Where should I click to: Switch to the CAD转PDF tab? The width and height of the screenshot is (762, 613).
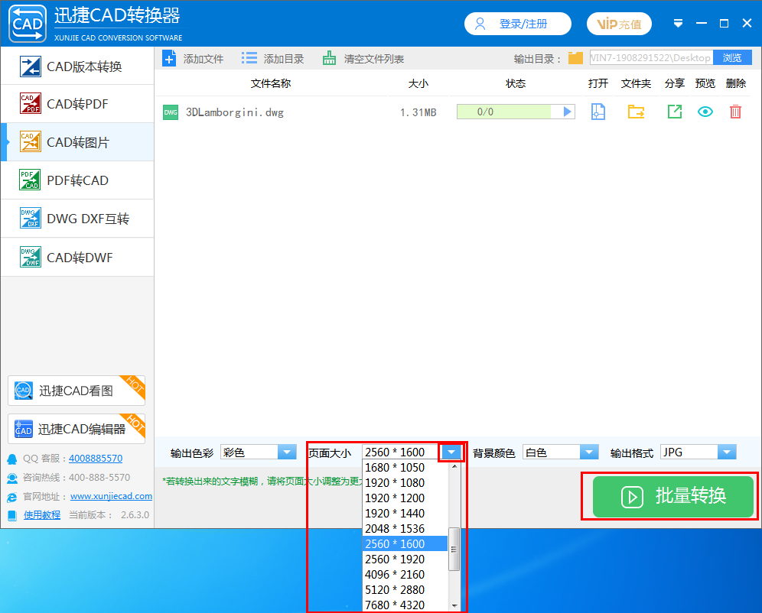77,104
